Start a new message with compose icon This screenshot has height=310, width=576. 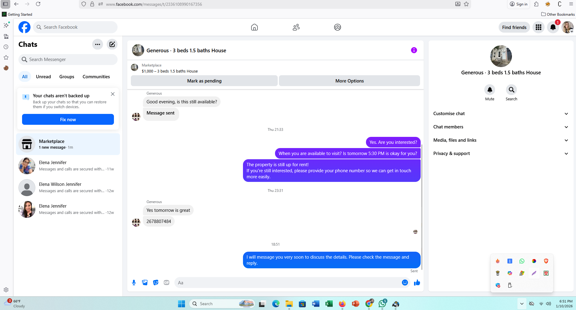coord(112,44)
